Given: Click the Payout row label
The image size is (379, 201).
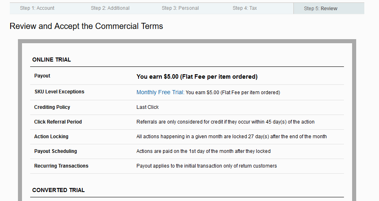Looking at the screenshot, I should point(42,76).
